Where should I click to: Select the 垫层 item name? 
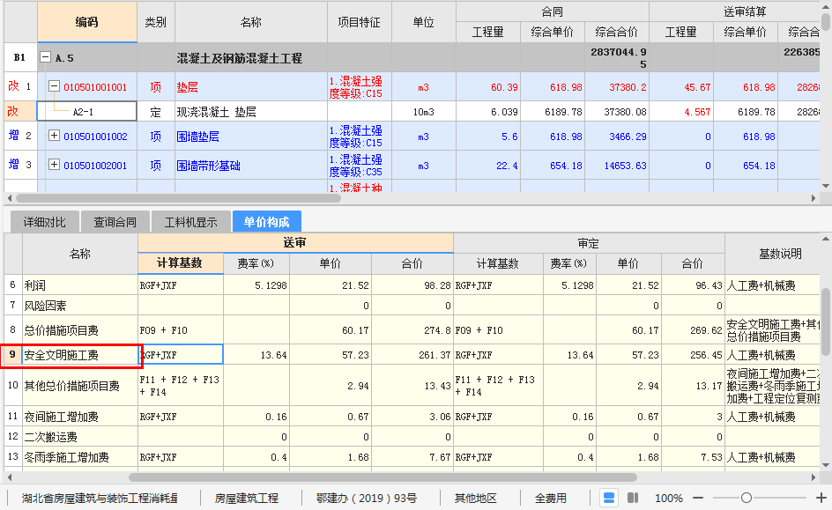(x=188, y=87)
